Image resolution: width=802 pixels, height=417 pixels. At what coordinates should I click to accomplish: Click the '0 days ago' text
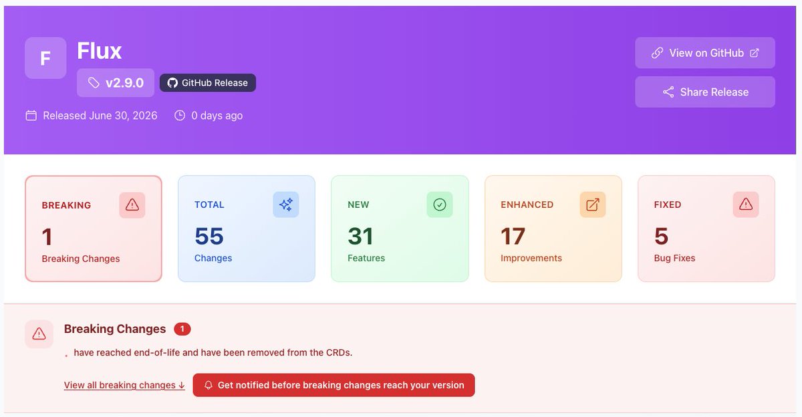[x=217, y=116]
